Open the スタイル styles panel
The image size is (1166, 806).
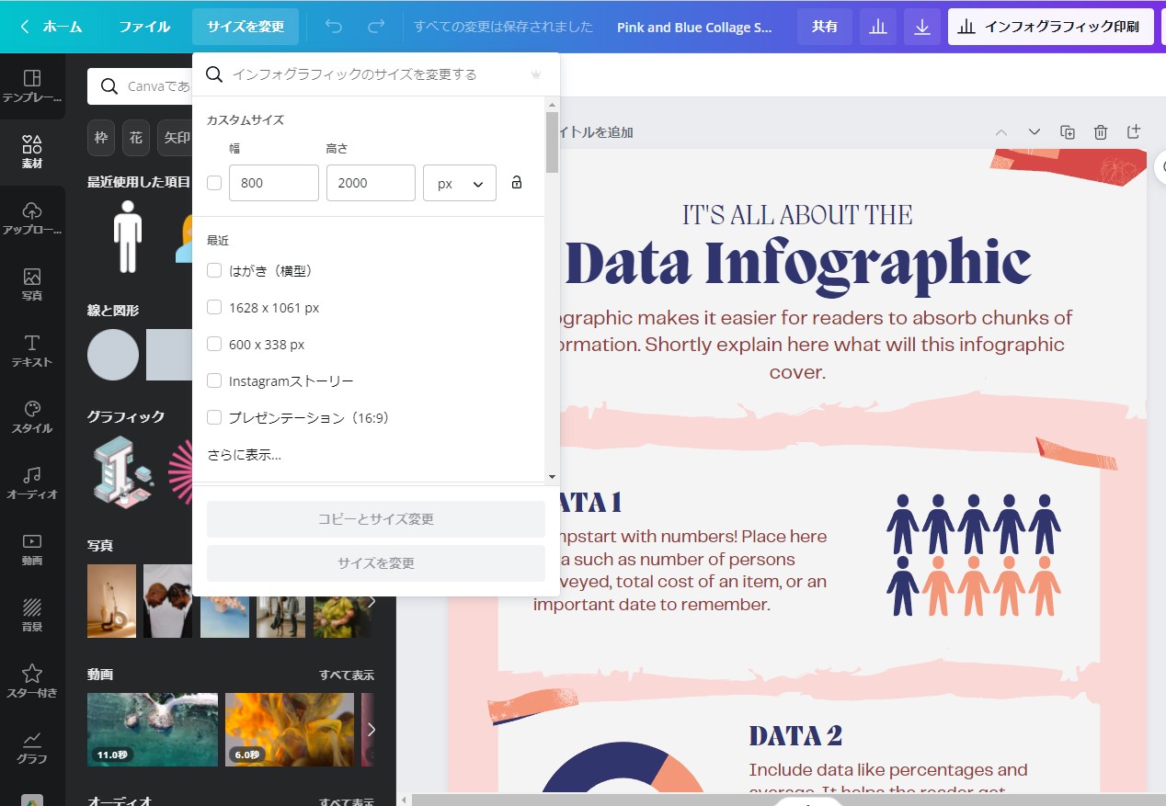(32, 417)
